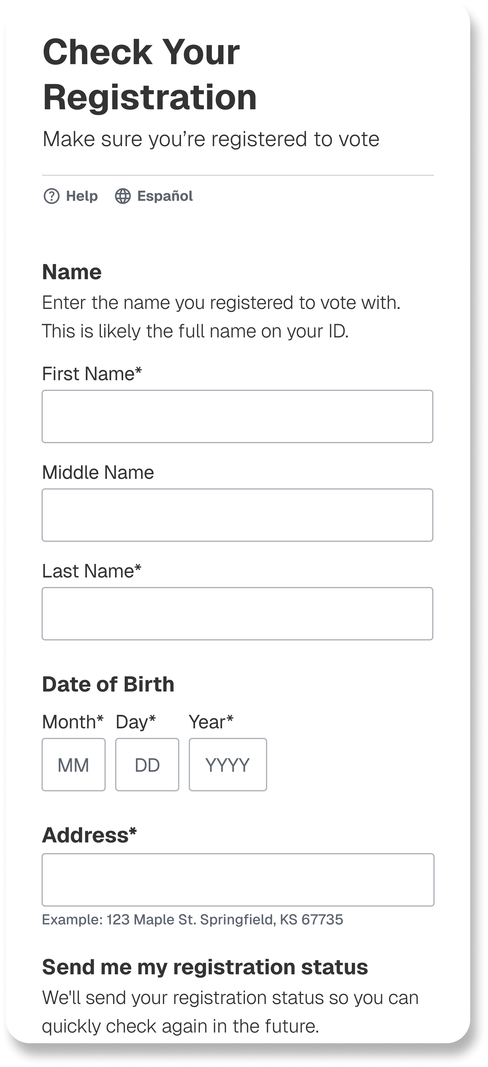Focus the Address input box
The width and height of the screenshot is (488, 1067).
click(x=237, y=880)
